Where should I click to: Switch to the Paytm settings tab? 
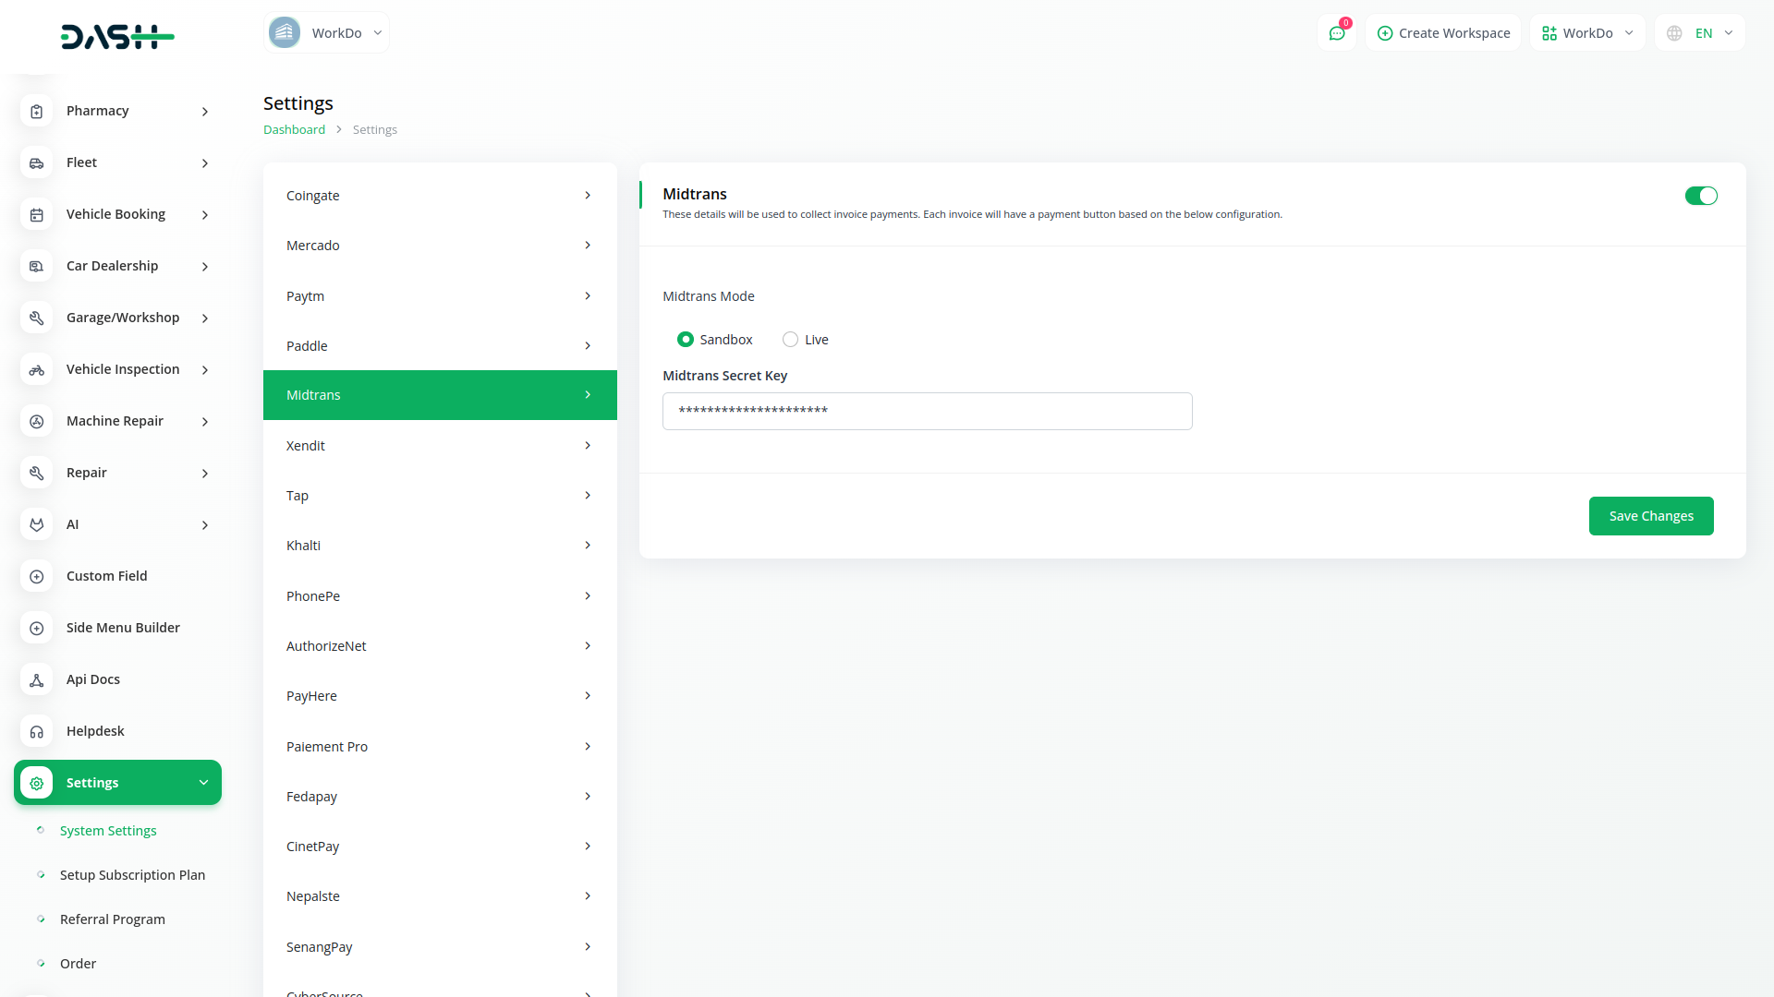coord(440,296)
